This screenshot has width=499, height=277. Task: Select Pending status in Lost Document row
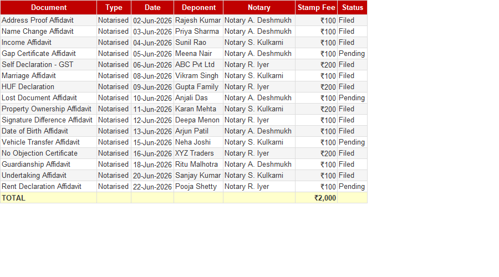coord(352,98)
